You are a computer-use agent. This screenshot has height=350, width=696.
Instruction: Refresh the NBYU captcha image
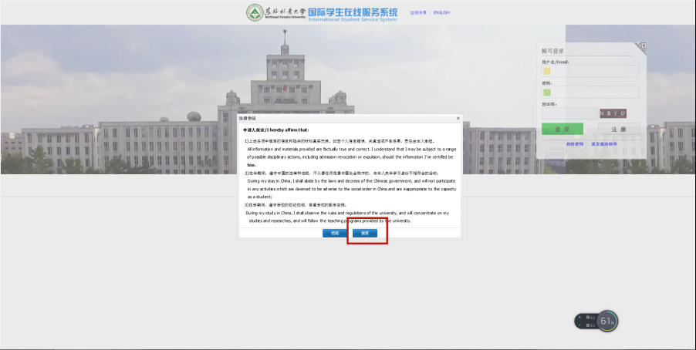pos(613,113)
